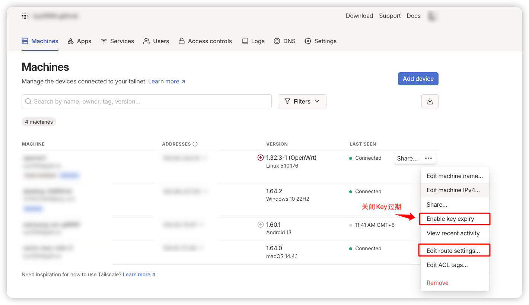Open Learn more link under Machines heading
529x305 pixels.
pyautogui.click(x=166, y=81)
